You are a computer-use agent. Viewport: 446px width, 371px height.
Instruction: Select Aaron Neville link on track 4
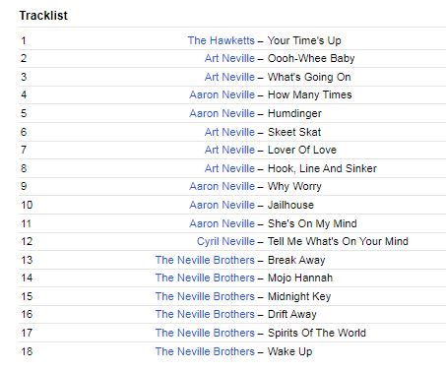pos(223,94)
